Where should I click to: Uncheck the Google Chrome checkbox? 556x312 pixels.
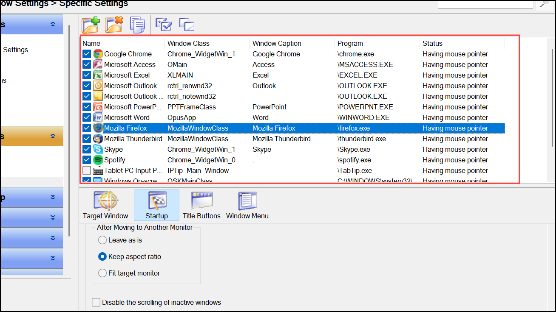87,54
